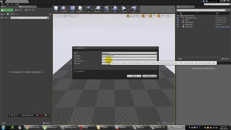Open the File menu in the menu bar
The height and width of the screenshot is (130, 231).
tap(3, 4)
